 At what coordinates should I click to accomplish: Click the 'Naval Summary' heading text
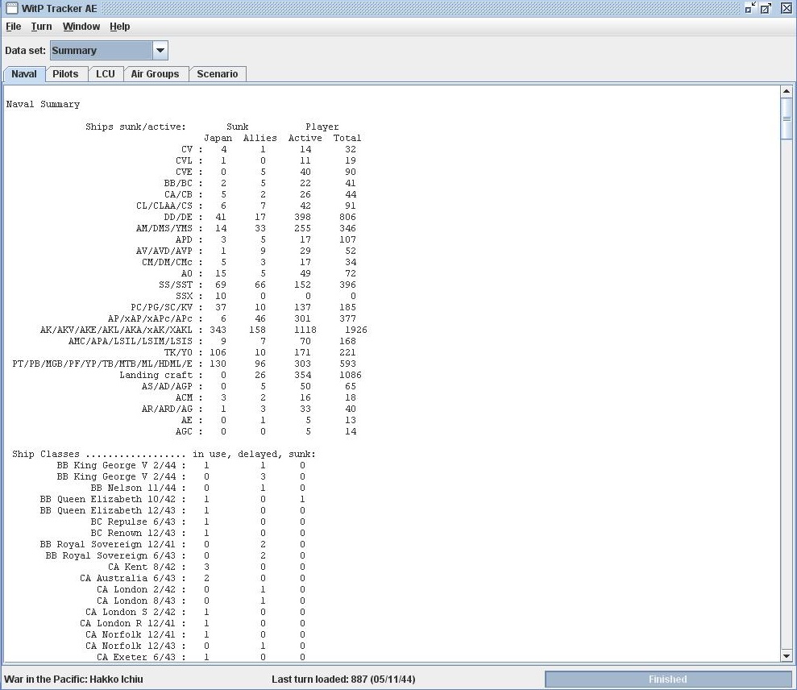(43, 104)
